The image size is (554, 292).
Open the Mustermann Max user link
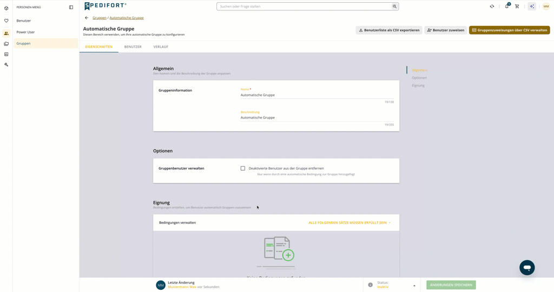point(182,287)
